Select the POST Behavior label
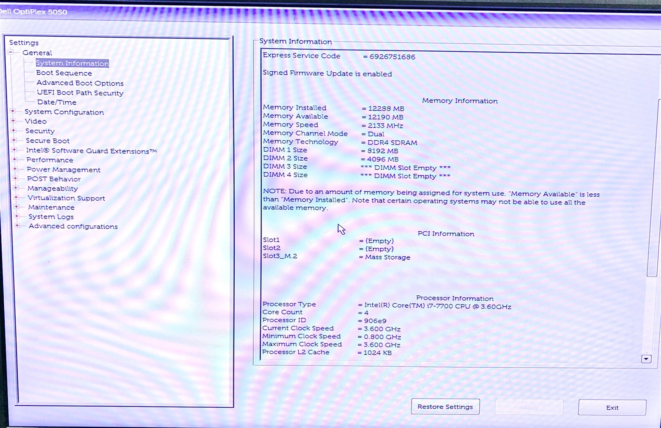Viewport: 661px width, 428px height. (x=54, y=179)
